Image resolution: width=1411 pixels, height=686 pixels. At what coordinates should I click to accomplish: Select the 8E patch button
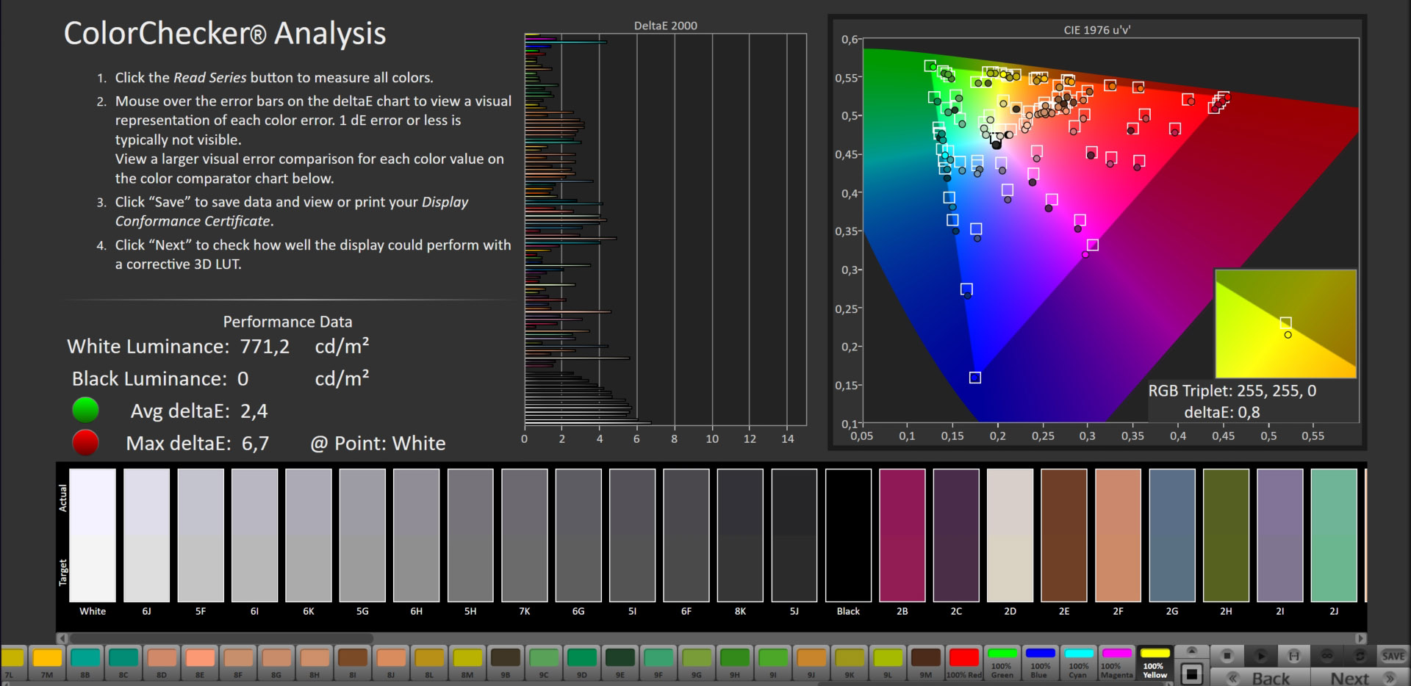[199, 662]
